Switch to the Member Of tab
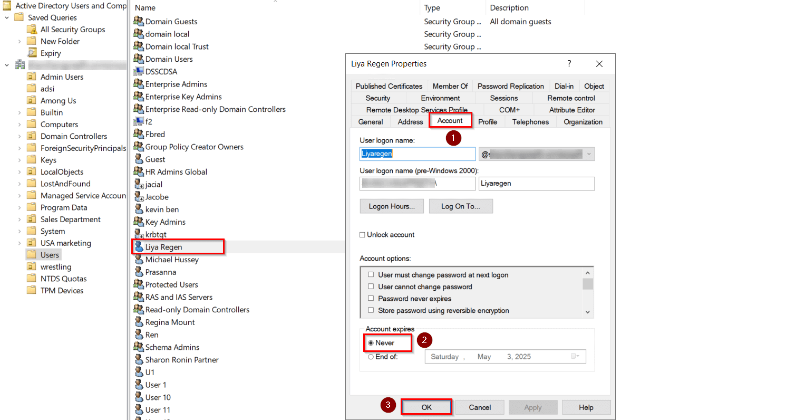 [x=450, y=86]
